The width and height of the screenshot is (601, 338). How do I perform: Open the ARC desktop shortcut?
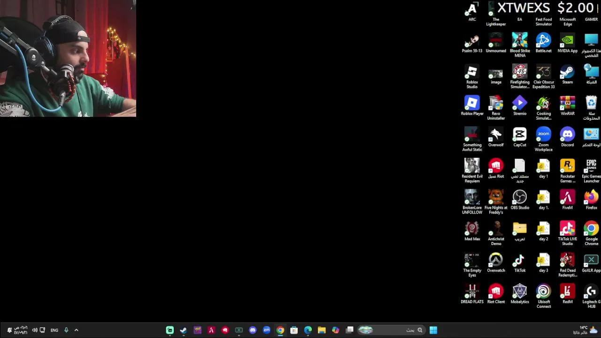[472, 12]
